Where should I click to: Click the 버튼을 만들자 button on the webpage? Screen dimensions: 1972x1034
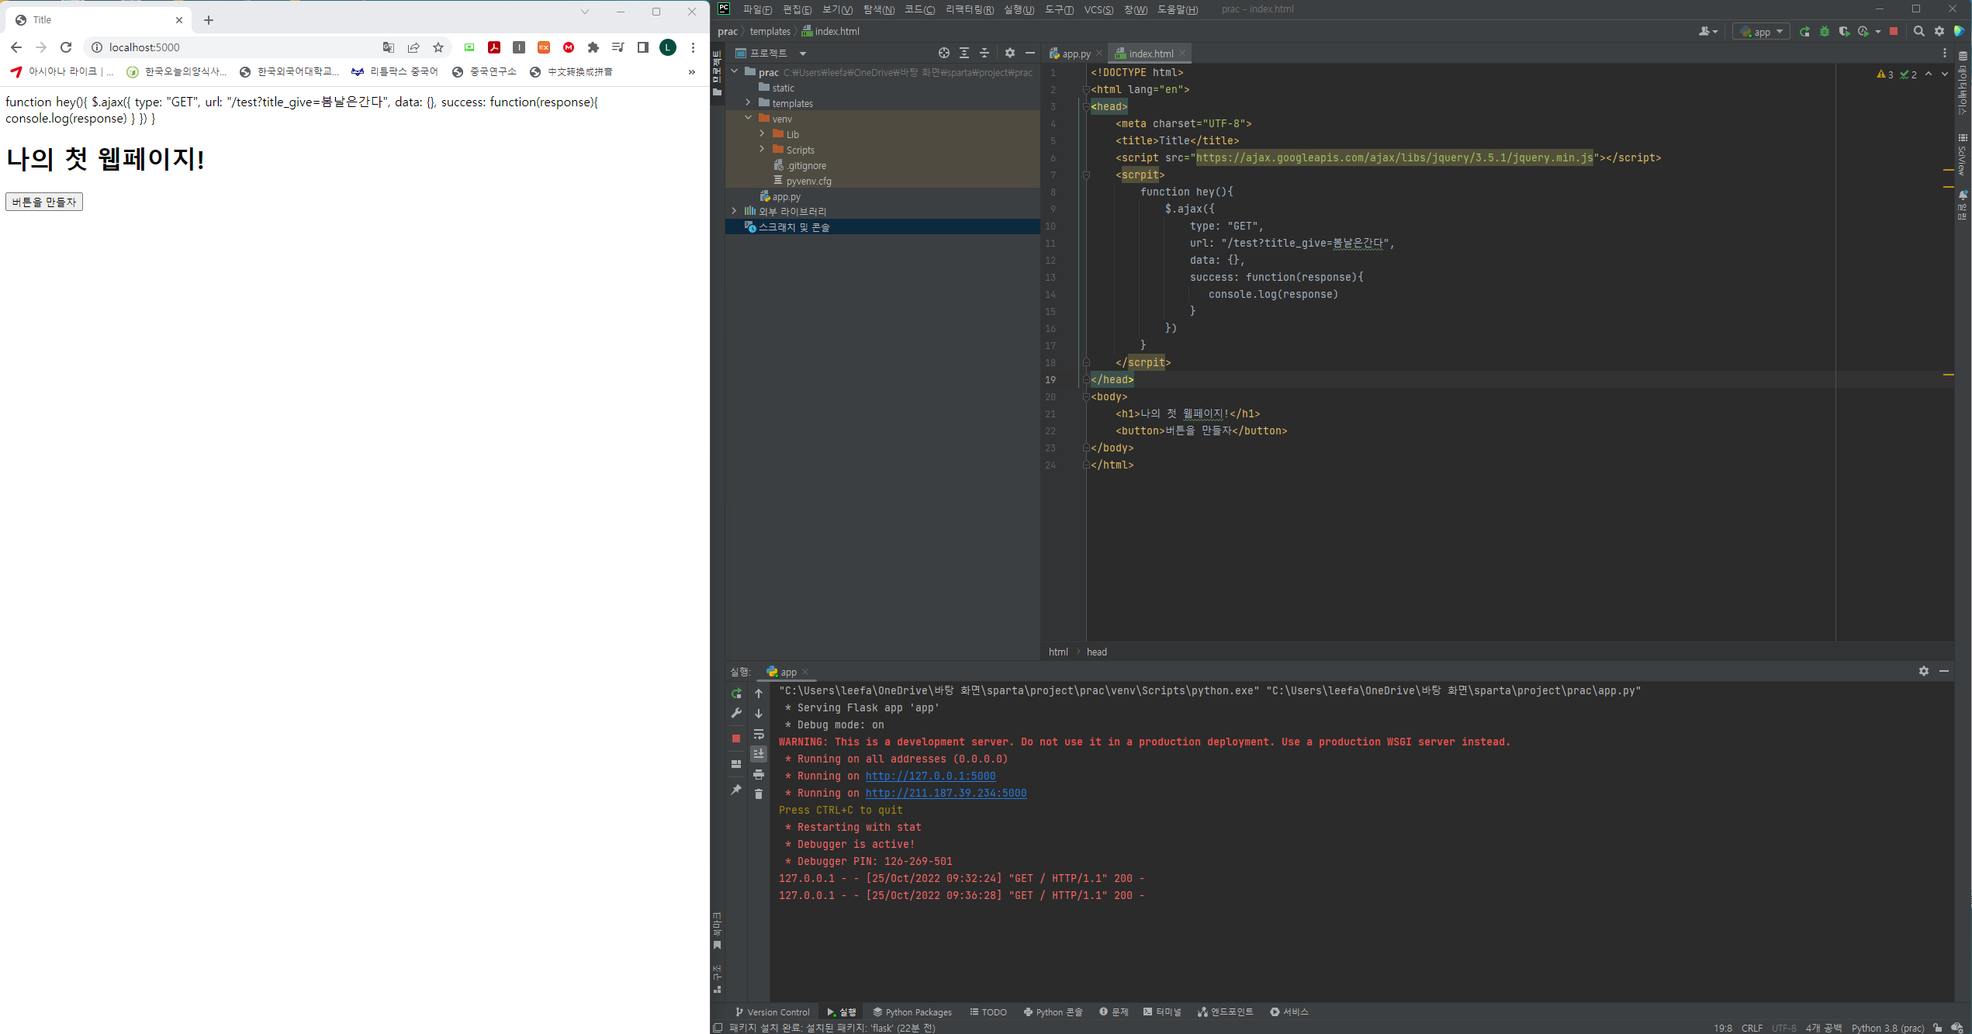[x=44, y=202]
